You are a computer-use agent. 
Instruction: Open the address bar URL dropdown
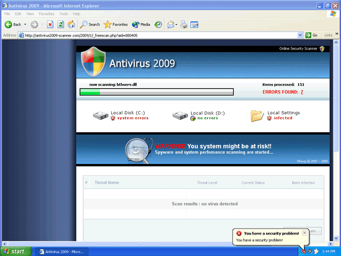[300, 35]
